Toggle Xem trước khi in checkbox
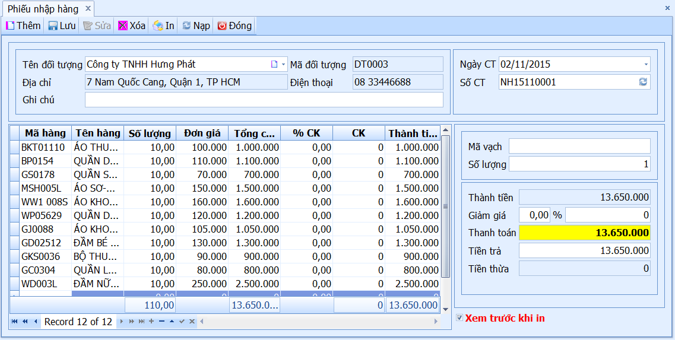Image resolution: width=675 pixels, height=340 pixels. pyautogui.click(x=459, y=318)
